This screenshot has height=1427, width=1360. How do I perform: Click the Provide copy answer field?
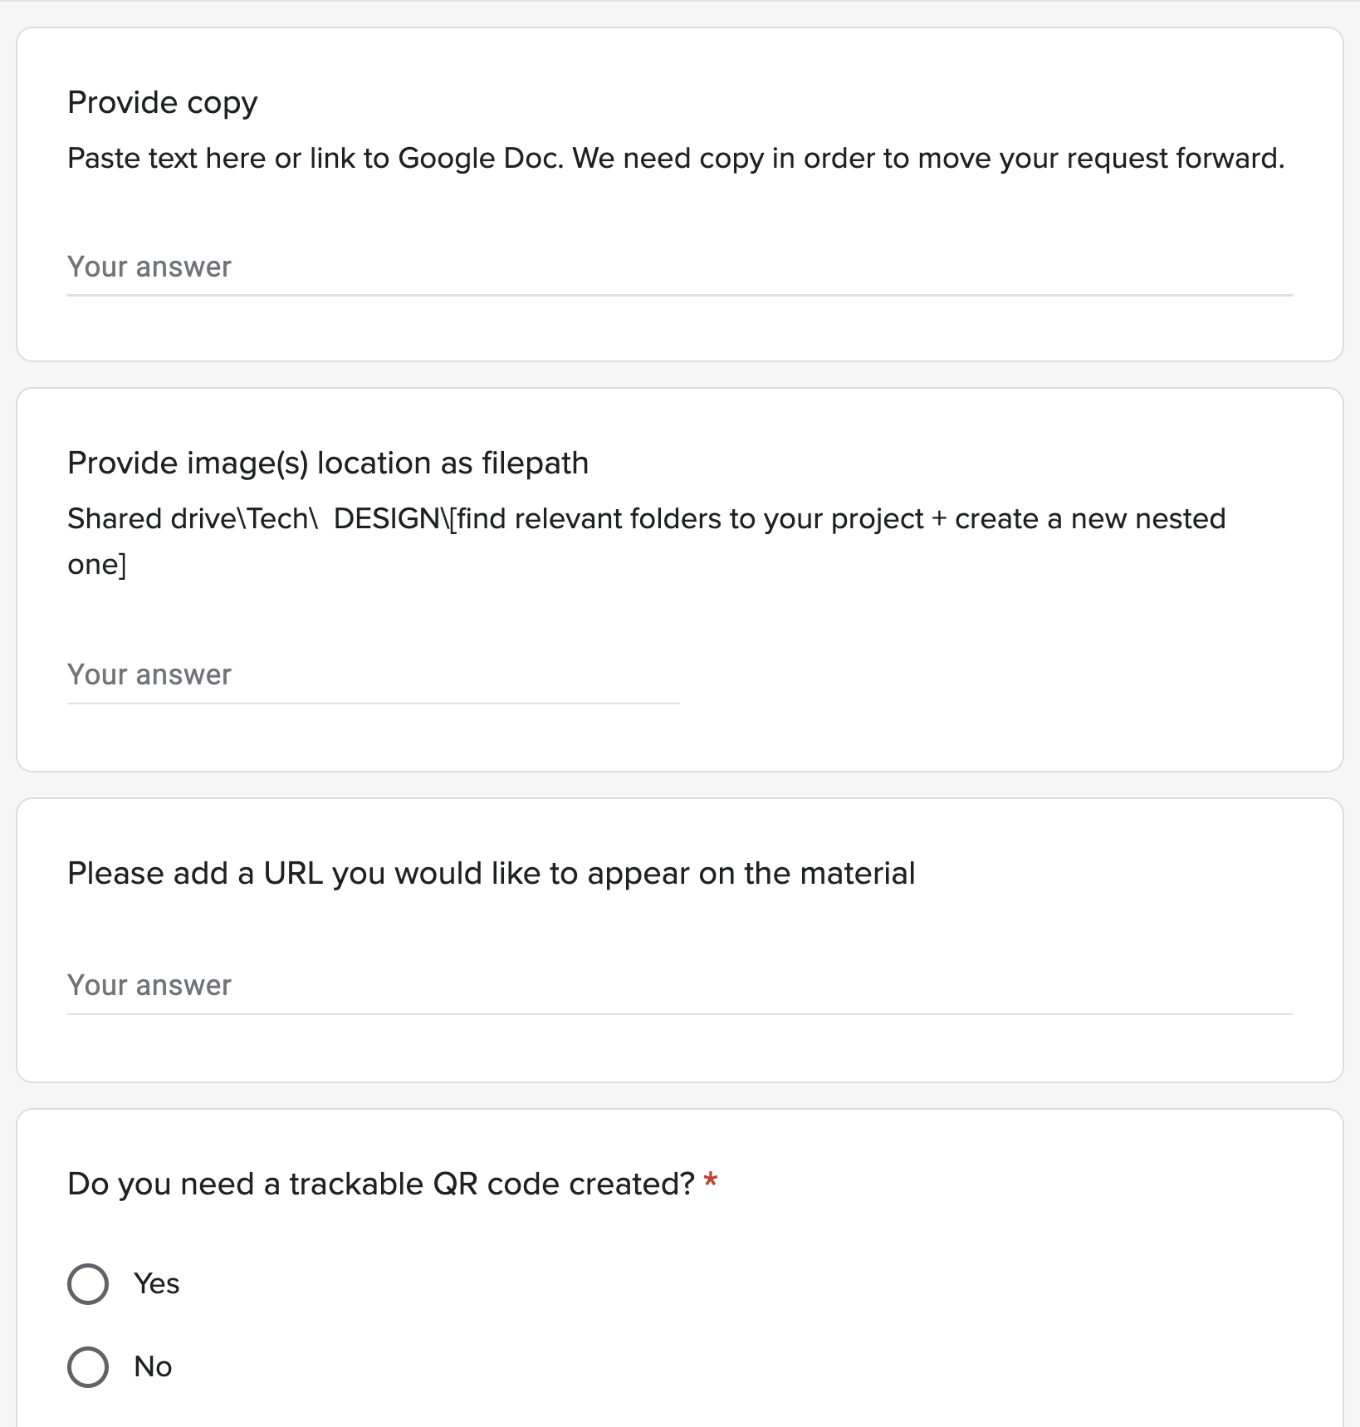(679, 267)
